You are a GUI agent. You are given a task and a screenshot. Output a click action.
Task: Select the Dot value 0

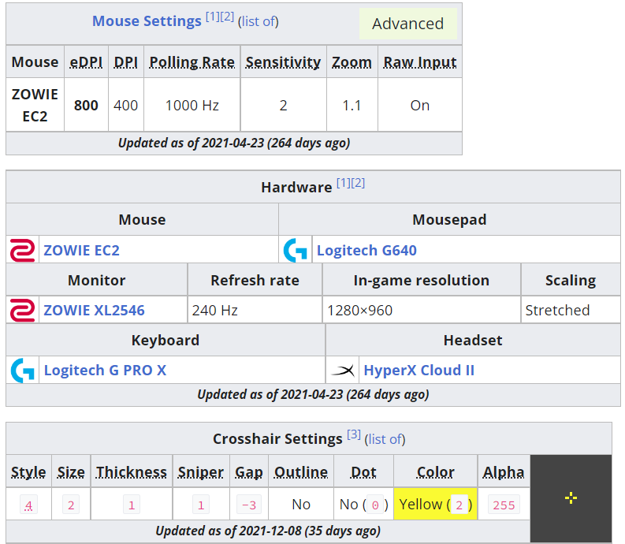pyautogui.click(x=375, y=505)
